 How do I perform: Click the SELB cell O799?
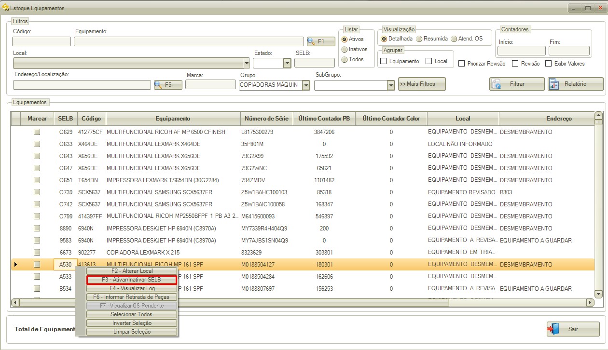pos(66,216)
